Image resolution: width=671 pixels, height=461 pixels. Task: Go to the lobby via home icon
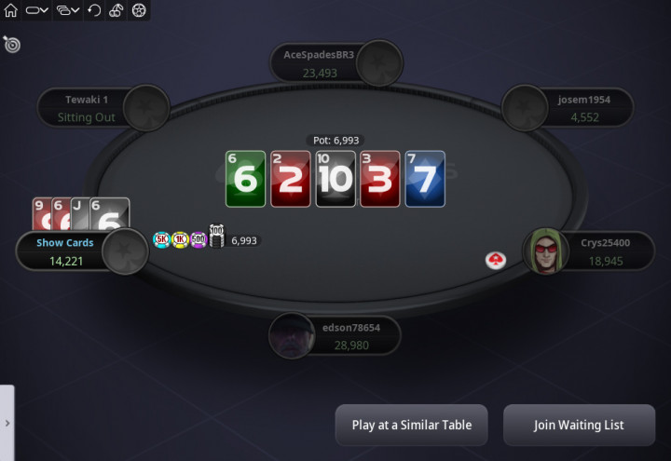click(x=10, y=10)
